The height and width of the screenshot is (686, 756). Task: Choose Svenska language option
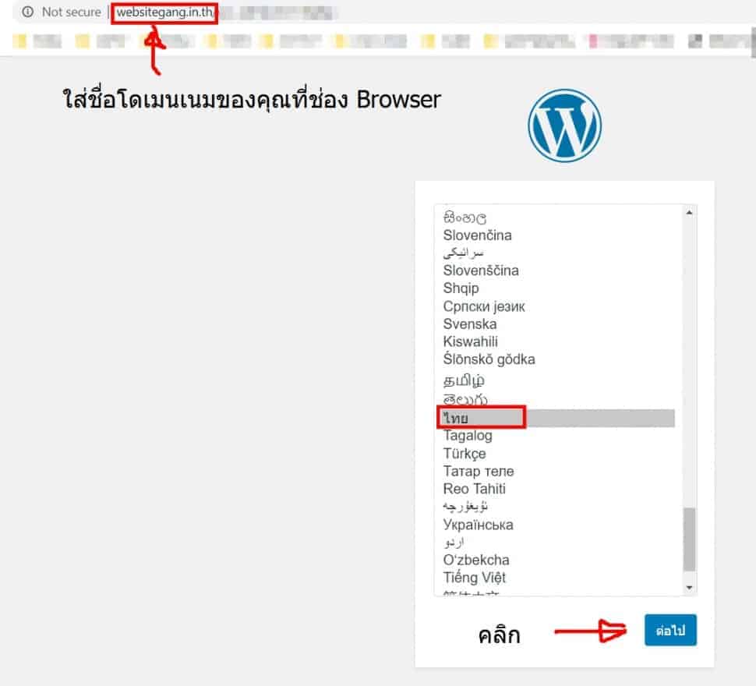(x=470, y=324)
